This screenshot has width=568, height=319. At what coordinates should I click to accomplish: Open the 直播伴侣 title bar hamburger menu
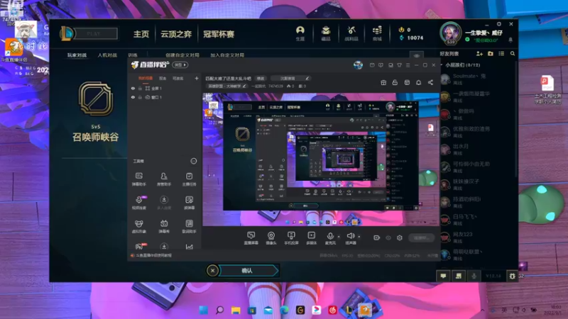(x=408, y=65)
